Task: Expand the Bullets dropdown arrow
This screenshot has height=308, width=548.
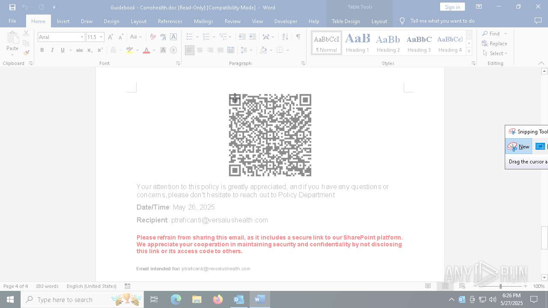Action: 197,37
